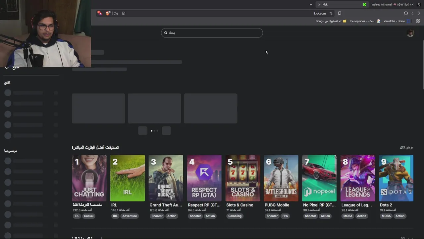Open the NoPixel red car thumbnail

[x=319, y=178]
